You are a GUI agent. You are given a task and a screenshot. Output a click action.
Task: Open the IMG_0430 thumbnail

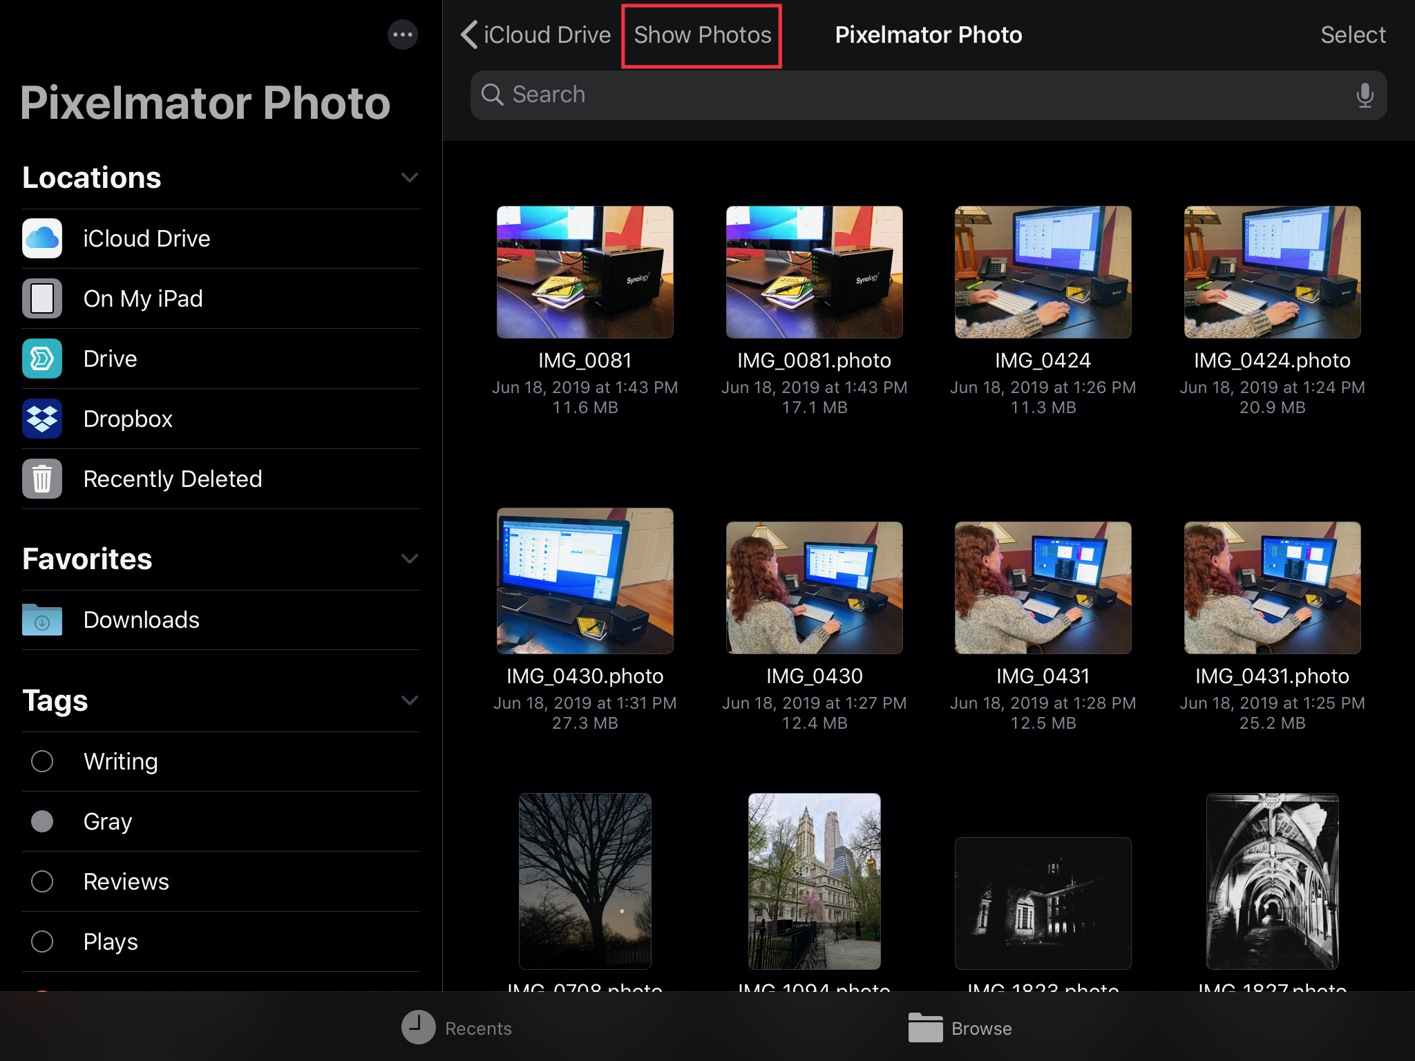[x=814, y=588]
